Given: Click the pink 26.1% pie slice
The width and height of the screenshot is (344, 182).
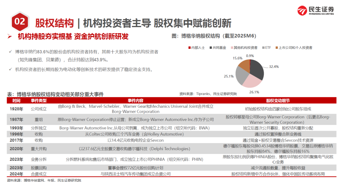Looking at the screenshot, I should [252, 82].
